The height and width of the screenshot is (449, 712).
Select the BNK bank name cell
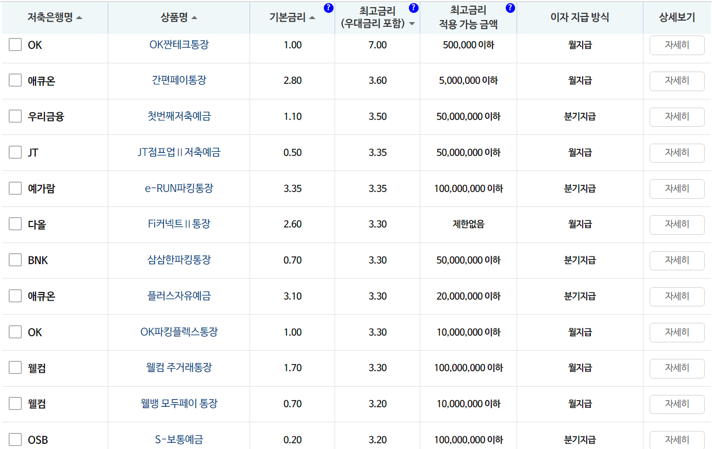click(38, 261)
